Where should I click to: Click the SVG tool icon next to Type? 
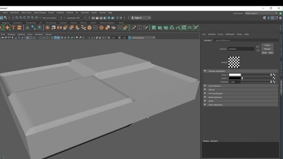tap(19, 27)
